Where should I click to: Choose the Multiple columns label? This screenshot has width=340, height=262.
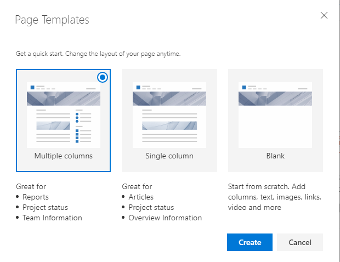pos(63,156)
